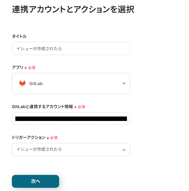Image resolution: width=189 pixels, height=191 pixels.
Task: Click the red asterisk beside トリガーアクション
Action: 48,138
